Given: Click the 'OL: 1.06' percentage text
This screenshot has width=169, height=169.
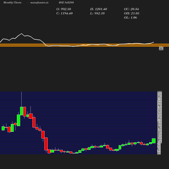Looking at the screenshot, I should click(x=130, y=18).
